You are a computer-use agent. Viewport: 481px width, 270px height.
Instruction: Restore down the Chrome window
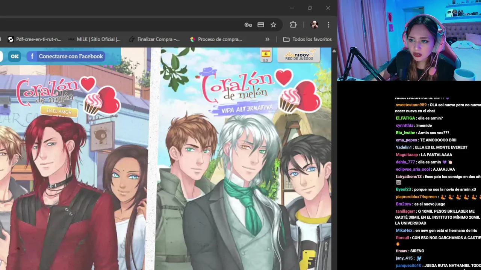[310, 8]
